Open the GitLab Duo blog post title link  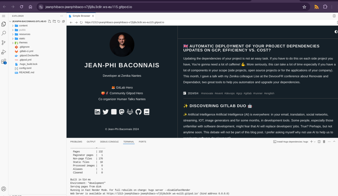(218, 106)
